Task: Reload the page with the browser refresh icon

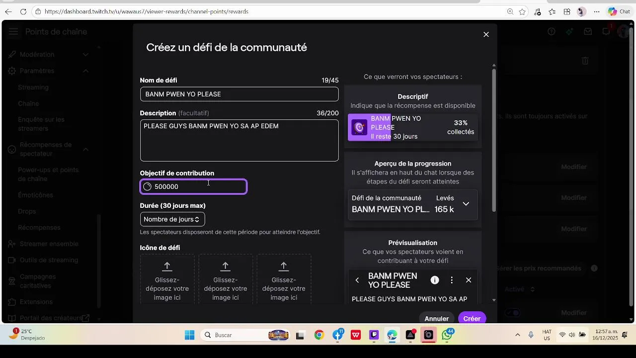Action: pos(23,11)
